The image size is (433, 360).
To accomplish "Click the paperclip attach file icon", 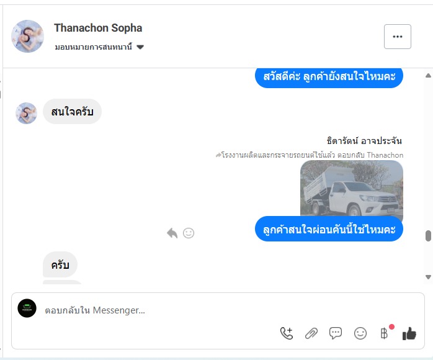I will pos(311,333).
